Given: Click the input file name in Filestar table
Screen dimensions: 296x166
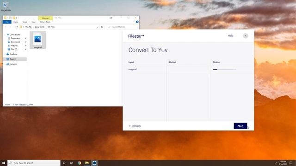Looking at the screenshot, I should click(133, 70).
